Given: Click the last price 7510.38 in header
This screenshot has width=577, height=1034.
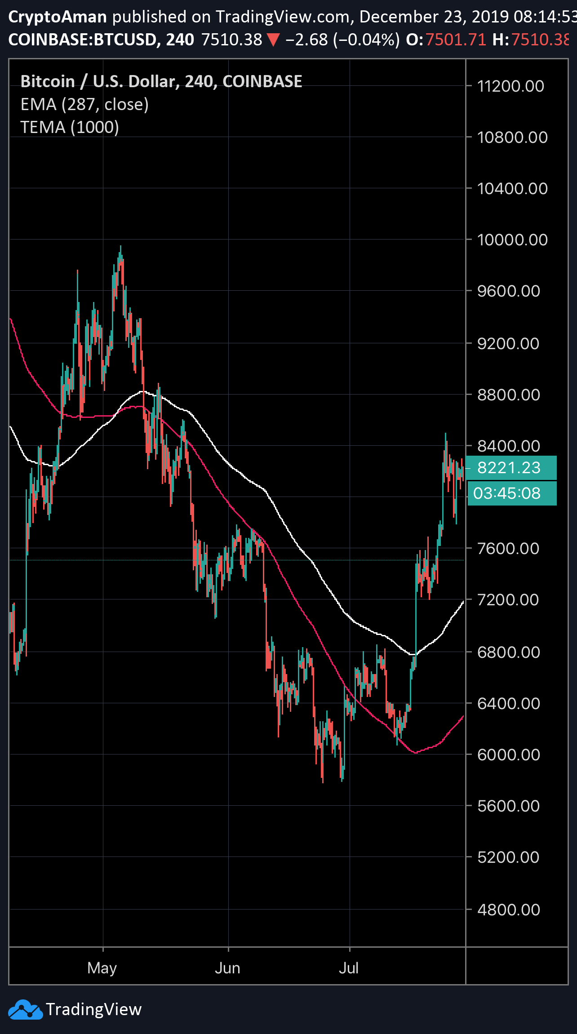Looking at the screenshot, I should pos(231,40).
